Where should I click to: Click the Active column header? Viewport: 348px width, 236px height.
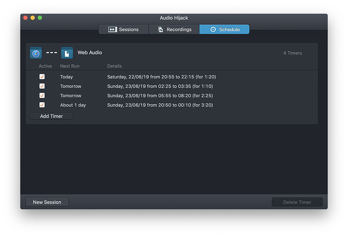[x=45, y=66]
